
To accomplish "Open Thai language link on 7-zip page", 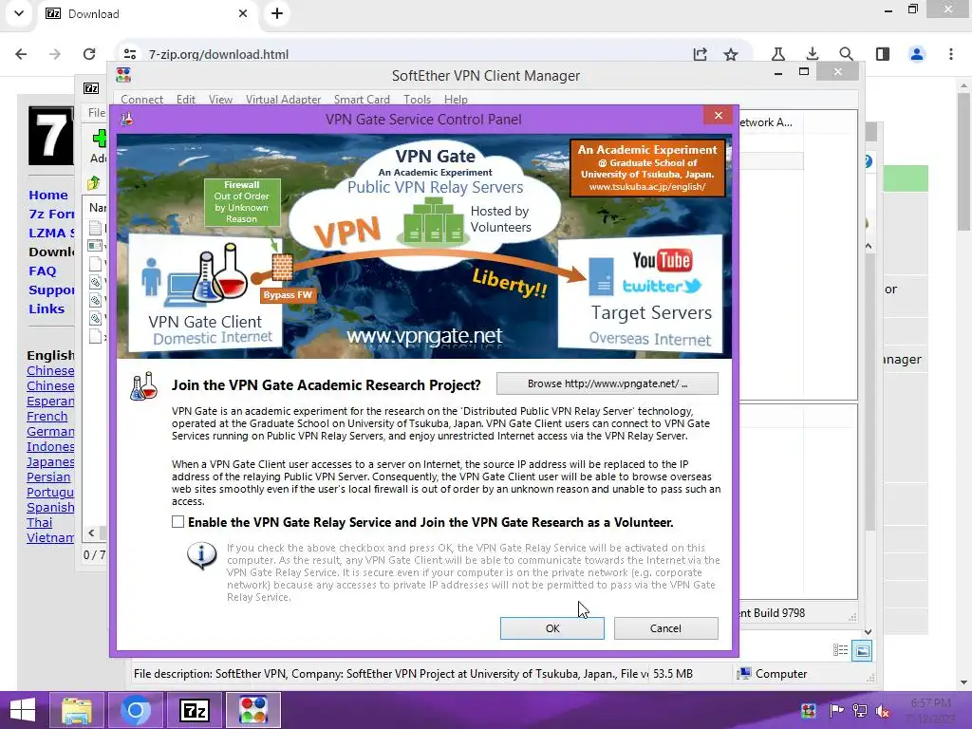I will click(39, 522).
